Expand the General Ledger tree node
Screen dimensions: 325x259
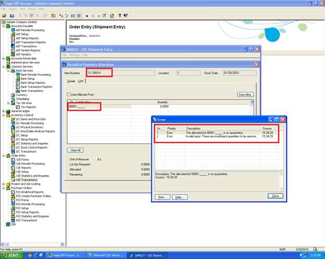(3, 111)
